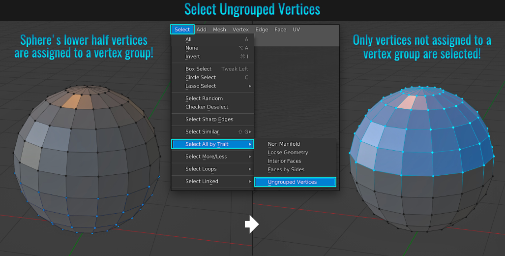
Task: Click Ungrouped Vertices
Action: click(295, 182)
